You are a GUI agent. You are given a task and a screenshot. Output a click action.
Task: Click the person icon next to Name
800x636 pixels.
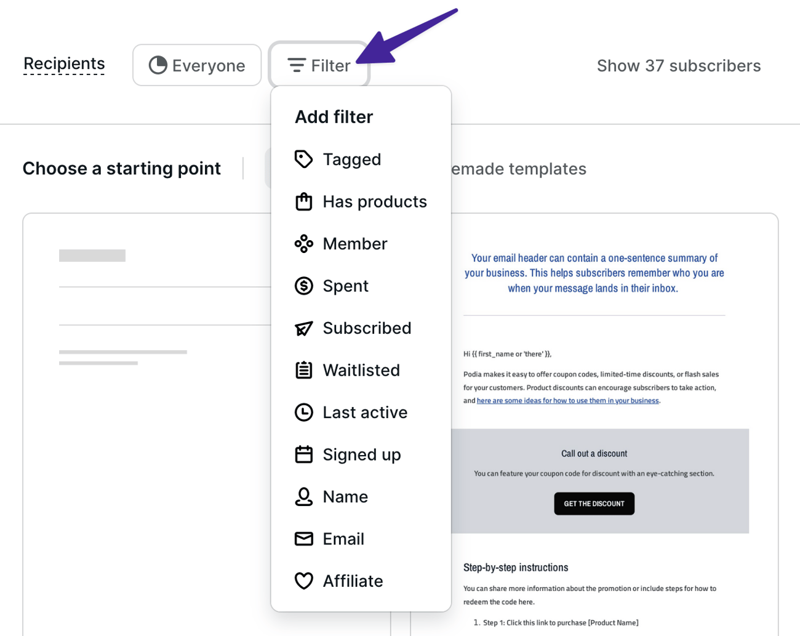pos(303,497)
